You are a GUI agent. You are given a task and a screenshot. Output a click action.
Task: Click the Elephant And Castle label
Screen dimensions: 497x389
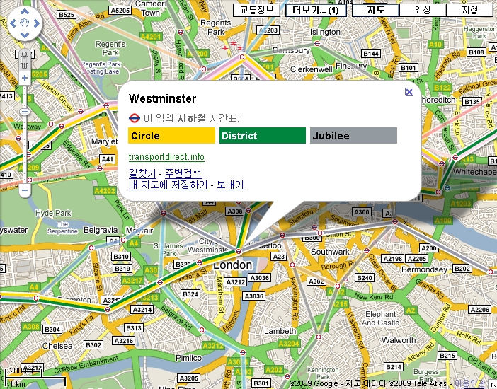[x=380, y=318]
